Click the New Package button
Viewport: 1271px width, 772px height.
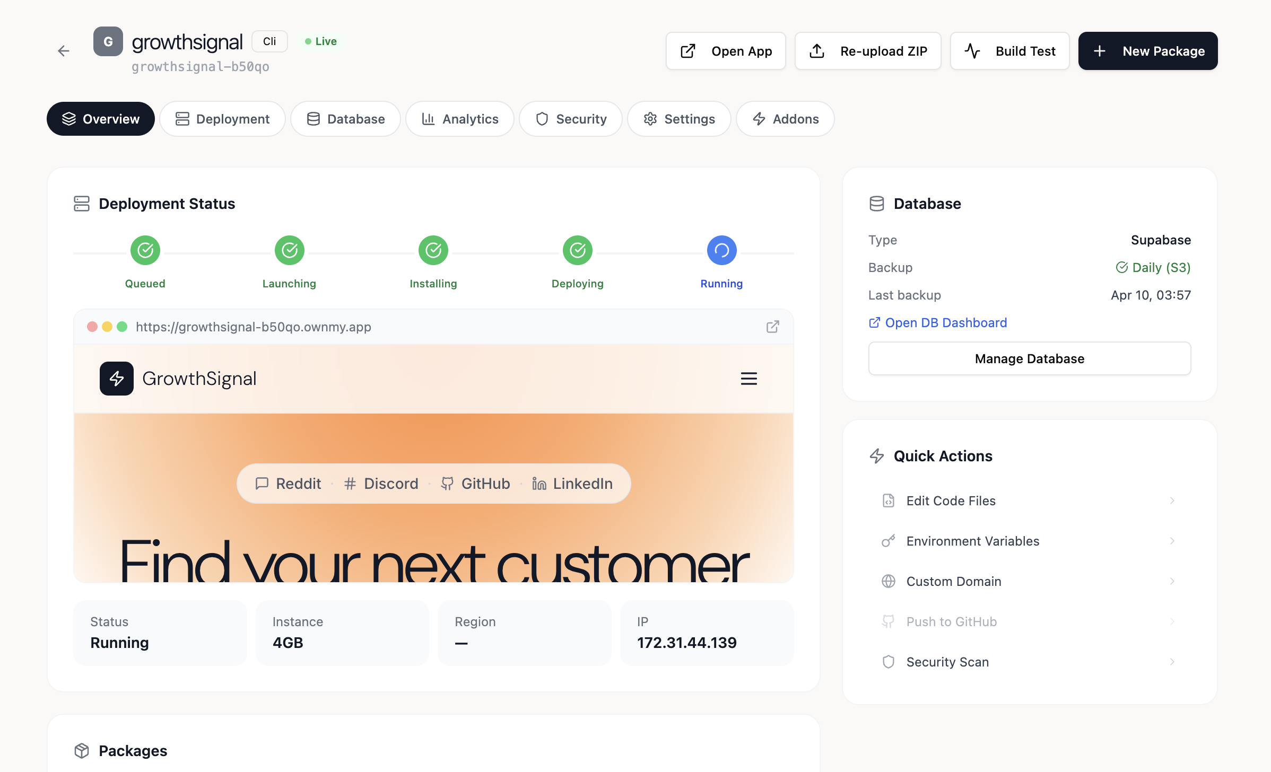coord(1148,51)
